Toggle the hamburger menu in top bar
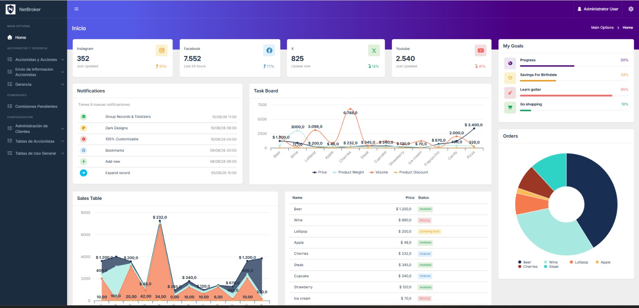The height and width of the screenshot is (308, 639). (76, 9)
